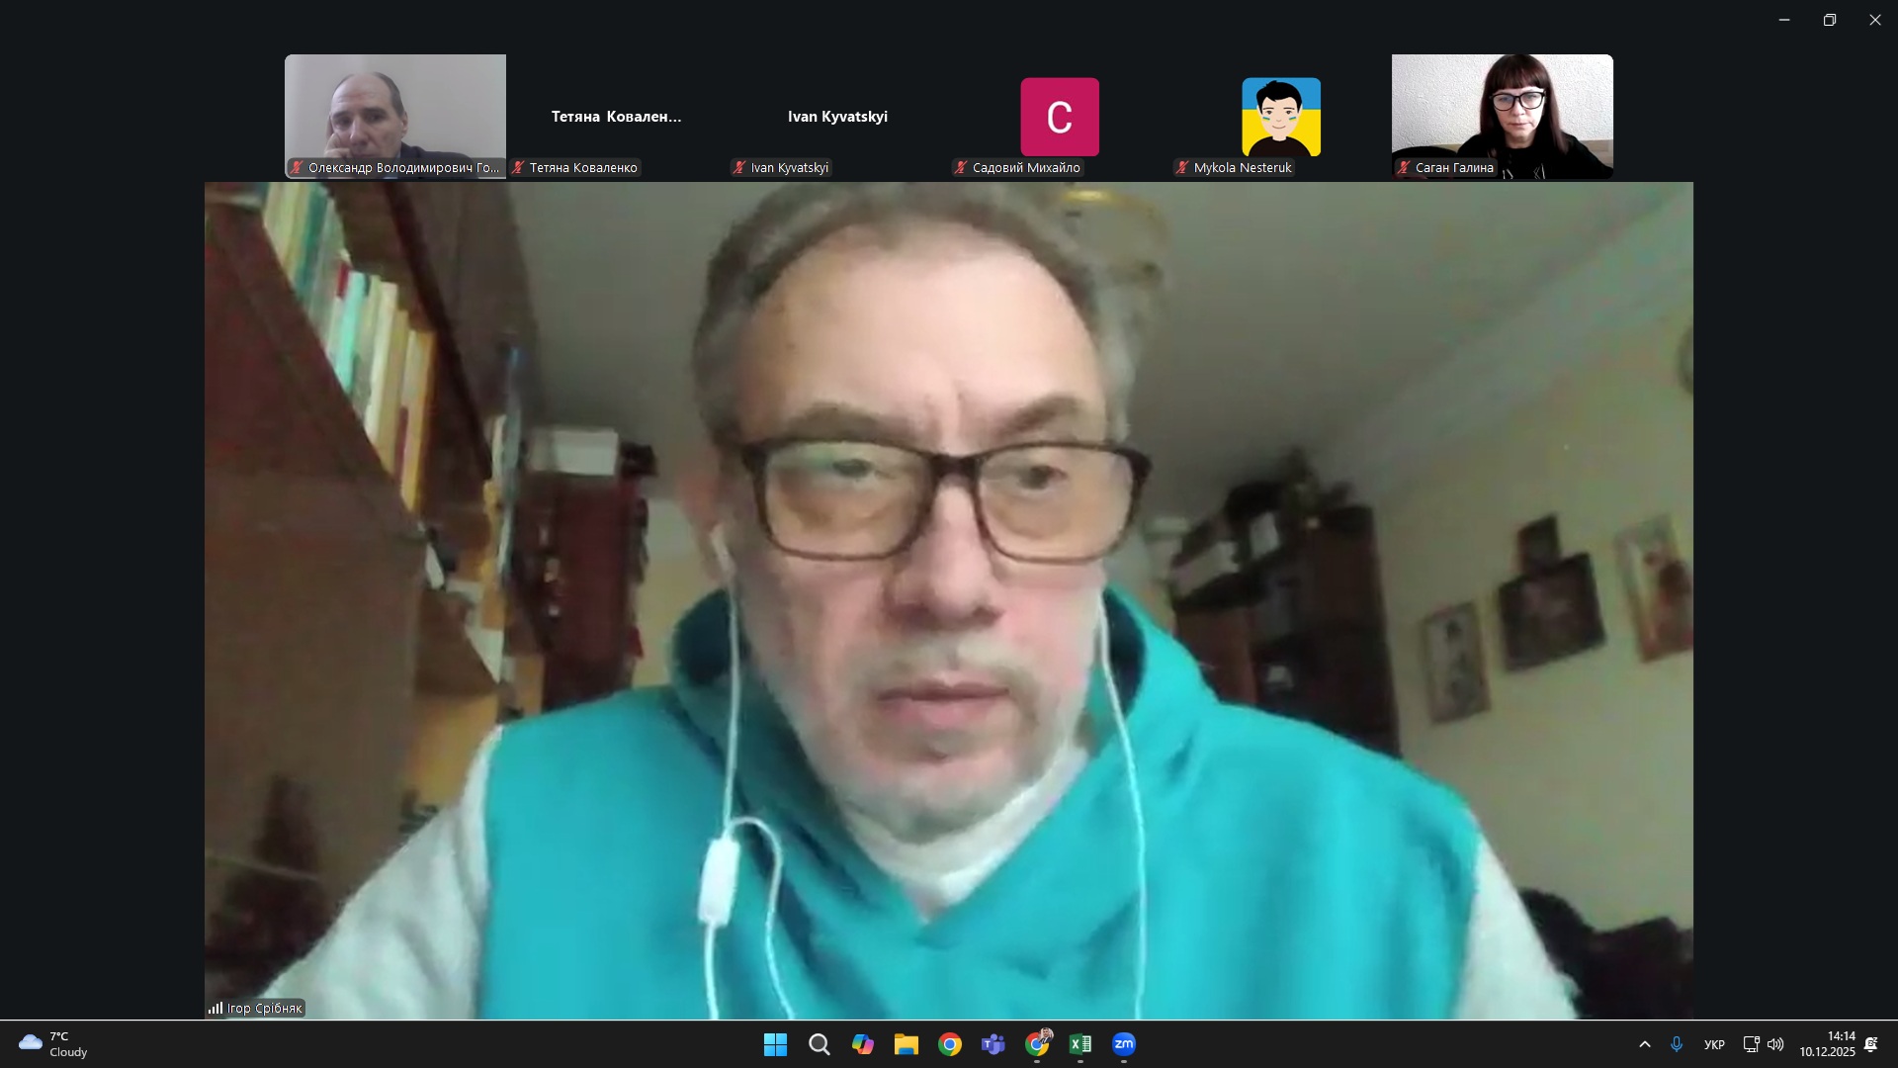Click Mykola Nesteruk avatar tile
The width and height of the screenshot is (1898, 1068).
[1280, 117]
